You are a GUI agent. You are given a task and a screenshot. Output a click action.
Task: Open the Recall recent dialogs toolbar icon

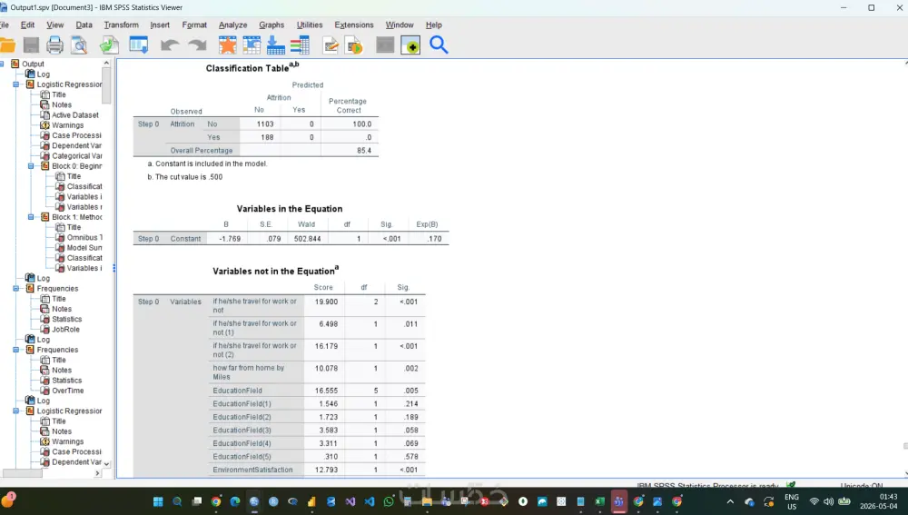pos(138,45)
